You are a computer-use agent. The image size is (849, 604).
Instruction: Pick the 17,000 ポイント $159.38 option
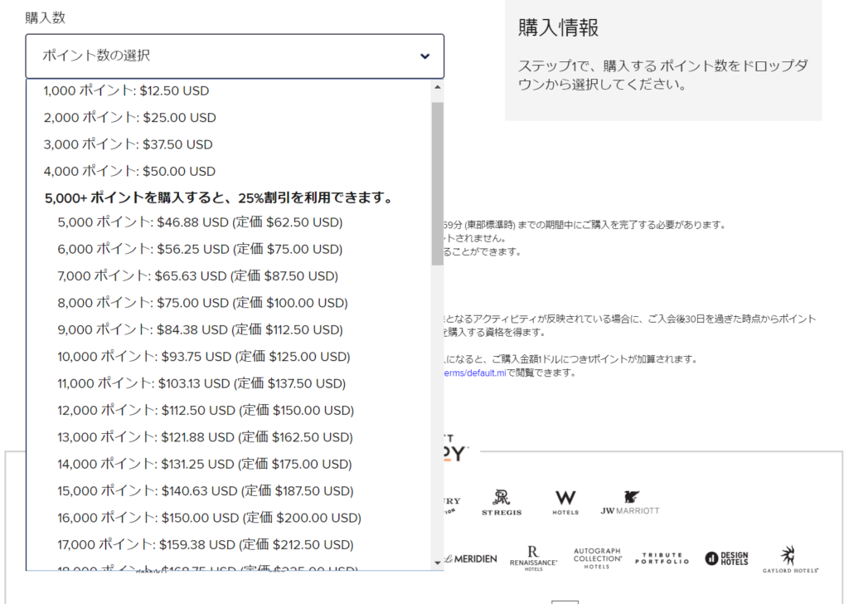pos(207,545)
